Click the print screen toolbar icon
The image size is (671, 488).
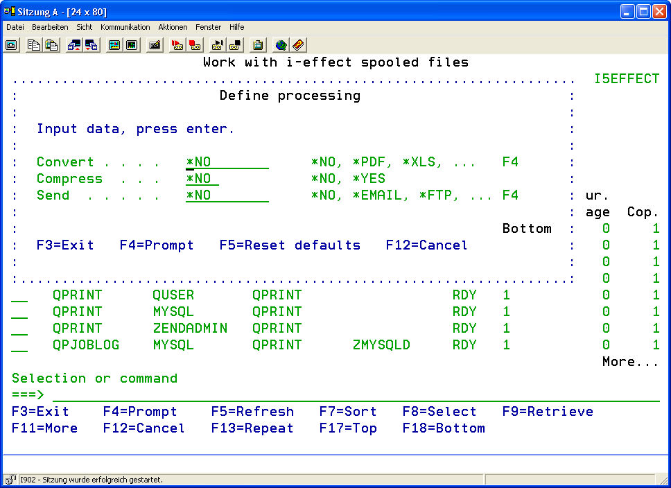(12, 45)
